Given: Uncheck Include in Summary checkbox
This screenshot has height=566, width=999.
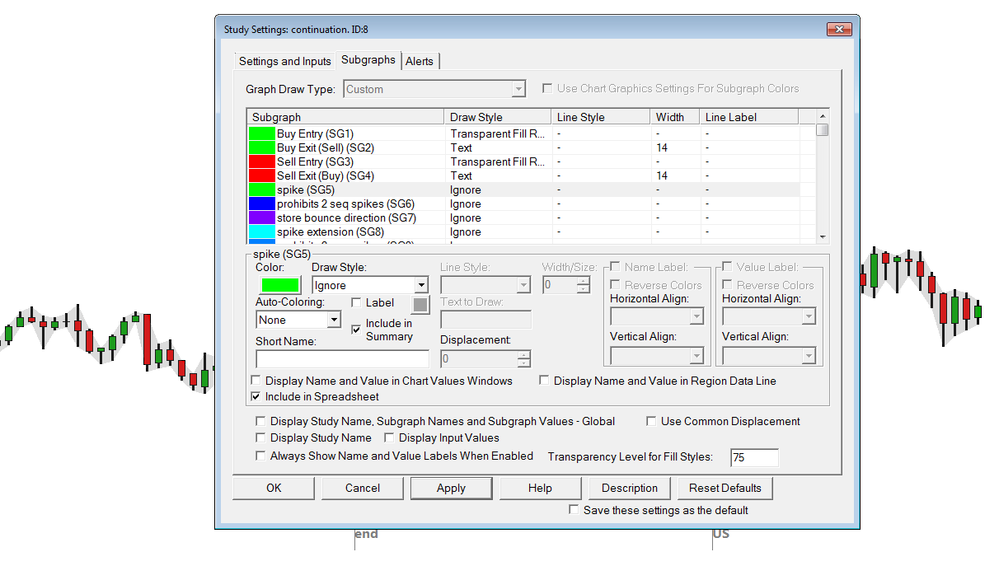Looking at the screenshot, I should coord(356,330).
